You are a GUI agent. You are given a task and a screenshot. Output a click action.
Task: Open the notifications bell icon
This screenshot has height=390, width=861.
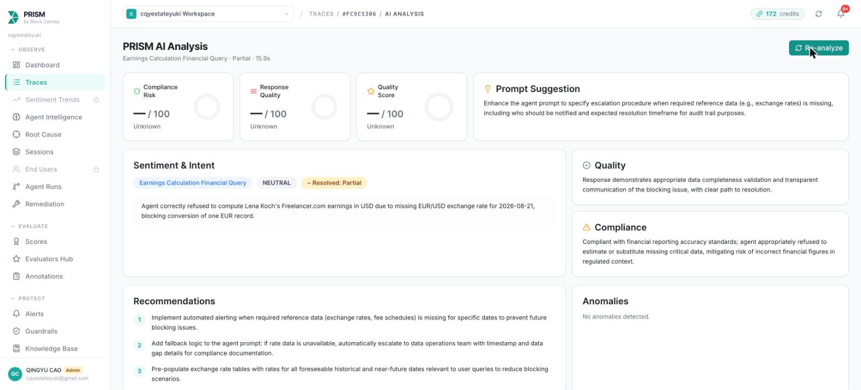pyautogui.click(x=841, y=14)
